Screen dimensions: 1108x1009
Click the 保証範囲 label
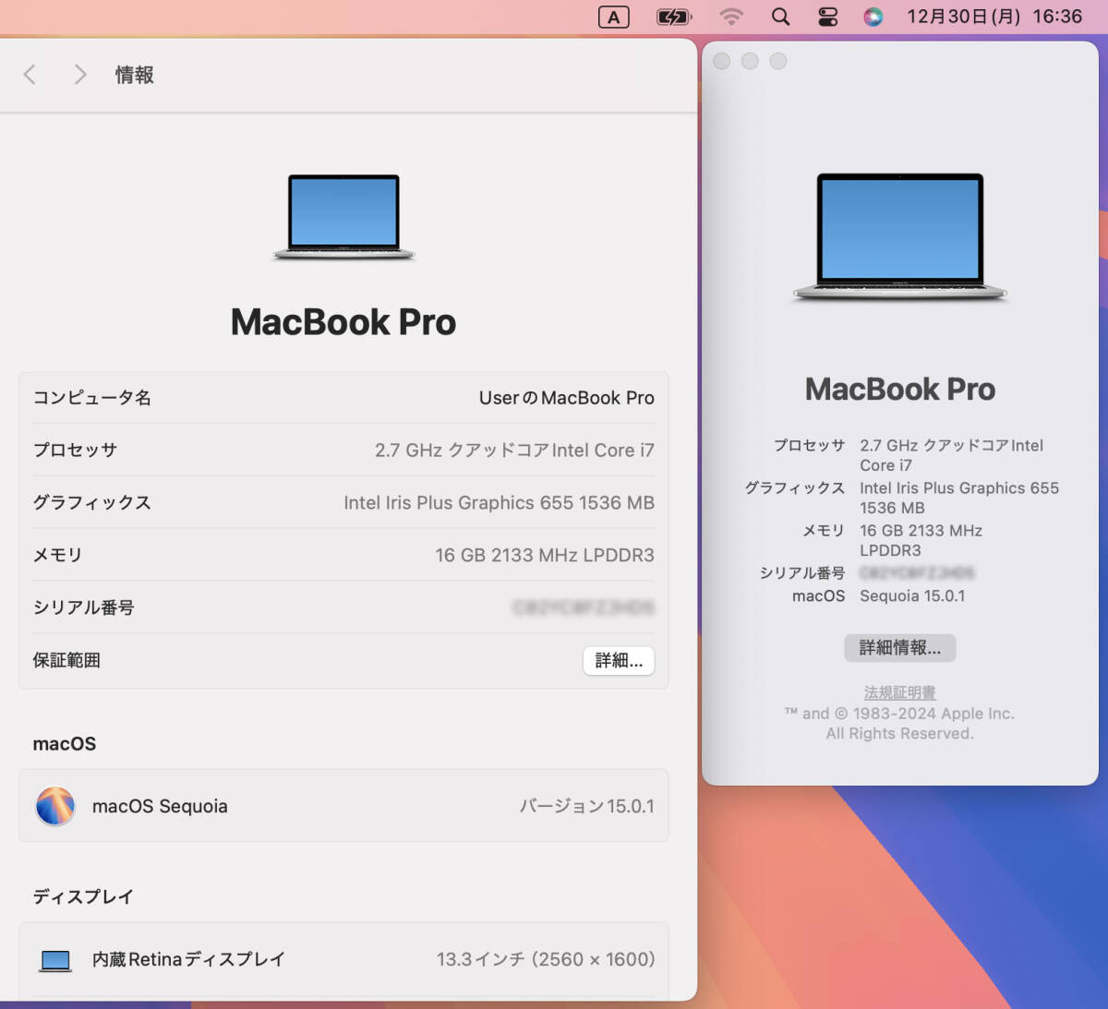click(66, 660)
